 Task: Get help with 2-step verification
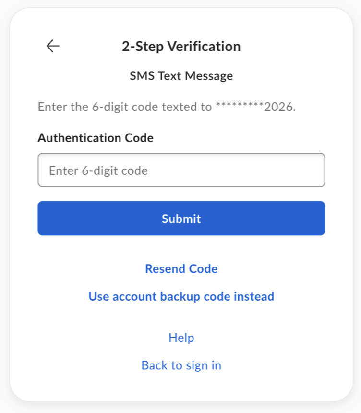pos(181,338)
